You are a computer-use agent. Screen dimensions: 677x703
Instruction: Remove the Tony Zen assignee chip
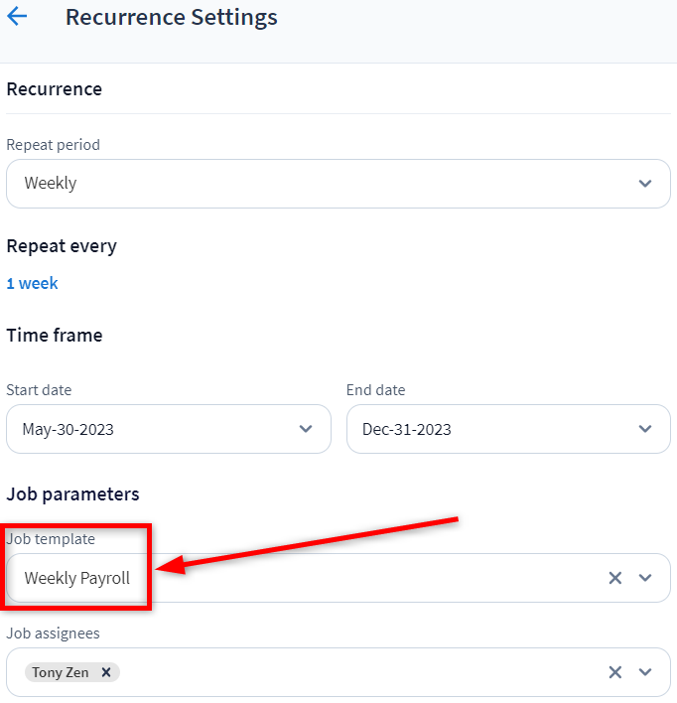[x=106, y=672]
